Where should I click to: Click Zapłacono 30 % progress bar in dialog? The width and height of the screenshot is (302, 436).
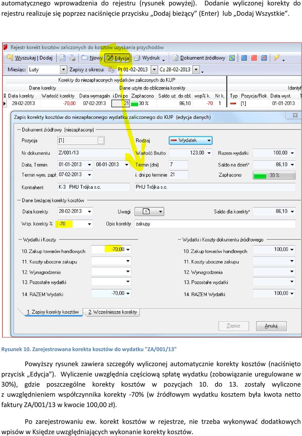pyautogui.click(x=274, y=175)
